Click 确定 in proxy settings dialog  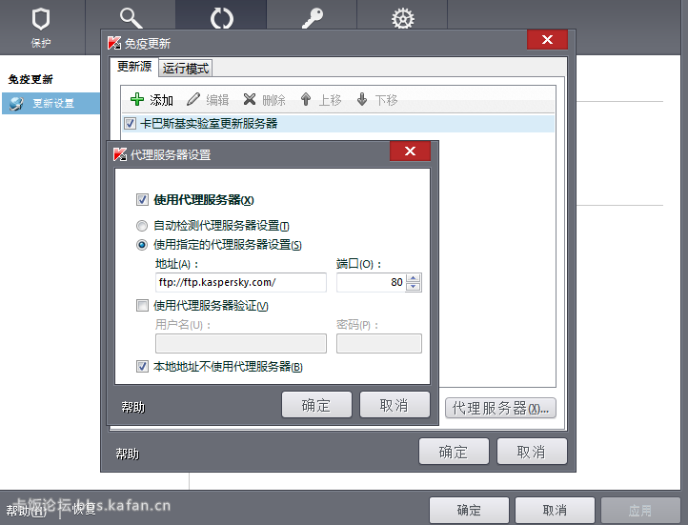pyautogui.click(x=316, y=405)
